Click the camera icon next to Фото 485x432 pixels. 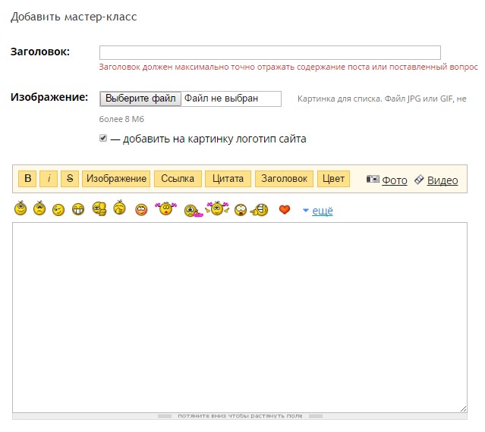(373, 180)
